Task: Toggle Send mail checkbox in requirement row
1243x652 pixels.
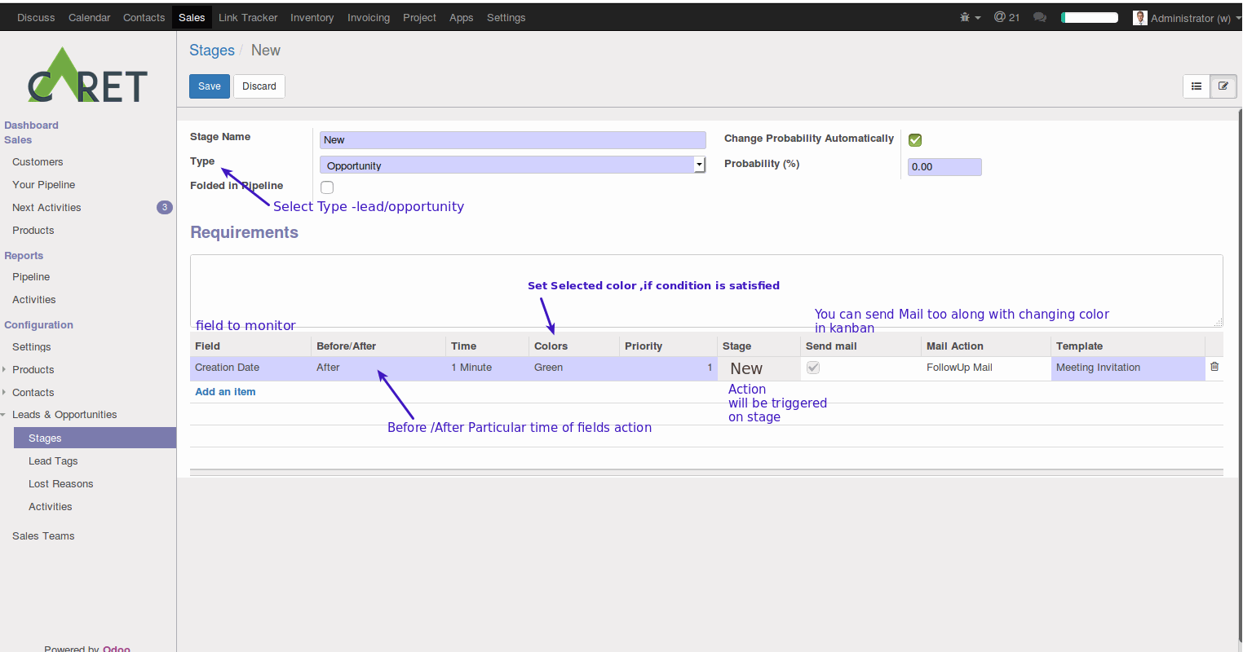Action: click(813, 368)
